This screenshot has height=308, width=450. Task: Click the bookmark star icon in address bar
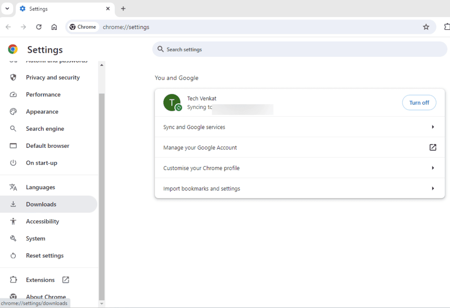426,27
